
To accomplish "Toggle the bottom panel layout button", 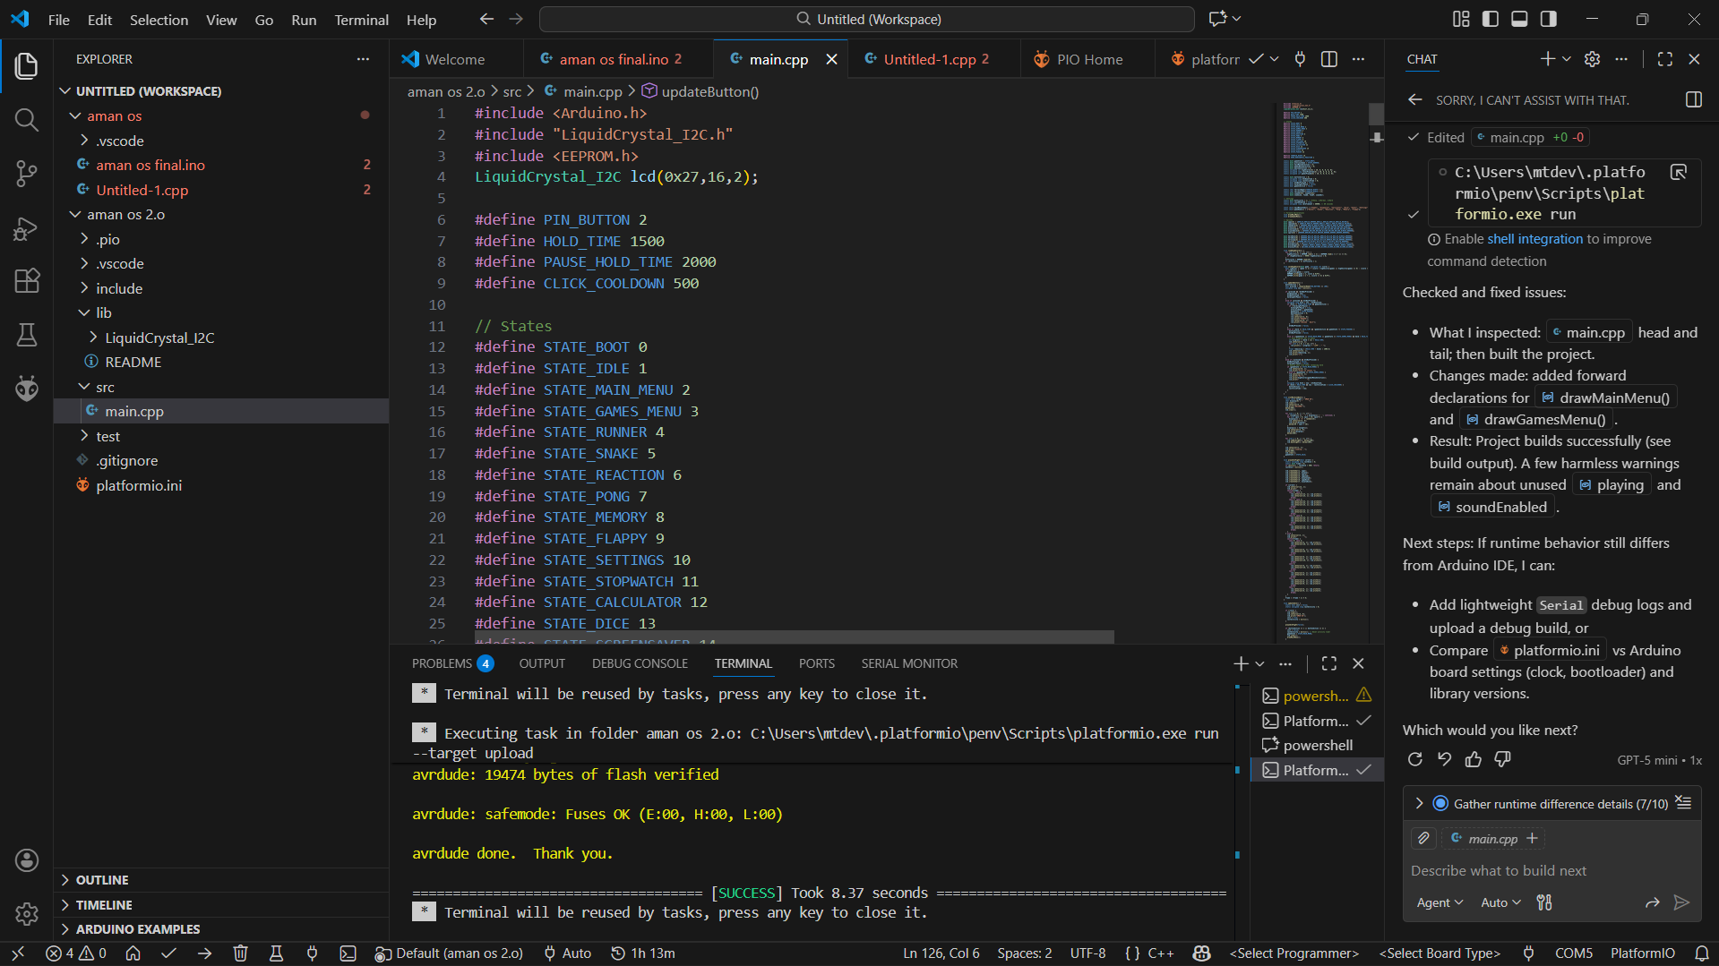I will 1519,19.
